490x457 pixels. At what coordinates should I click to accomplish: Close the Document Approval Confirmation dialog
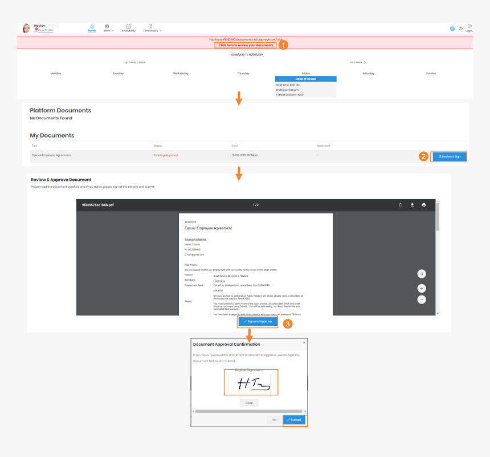[x=304, y=342]
